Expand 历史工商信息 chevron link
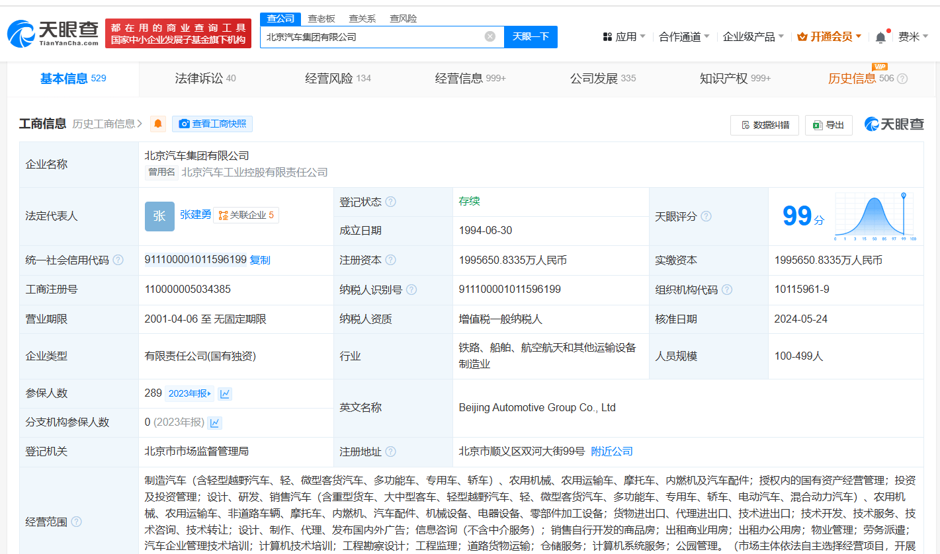Screen dimensions: 940x554 point(108,124)
